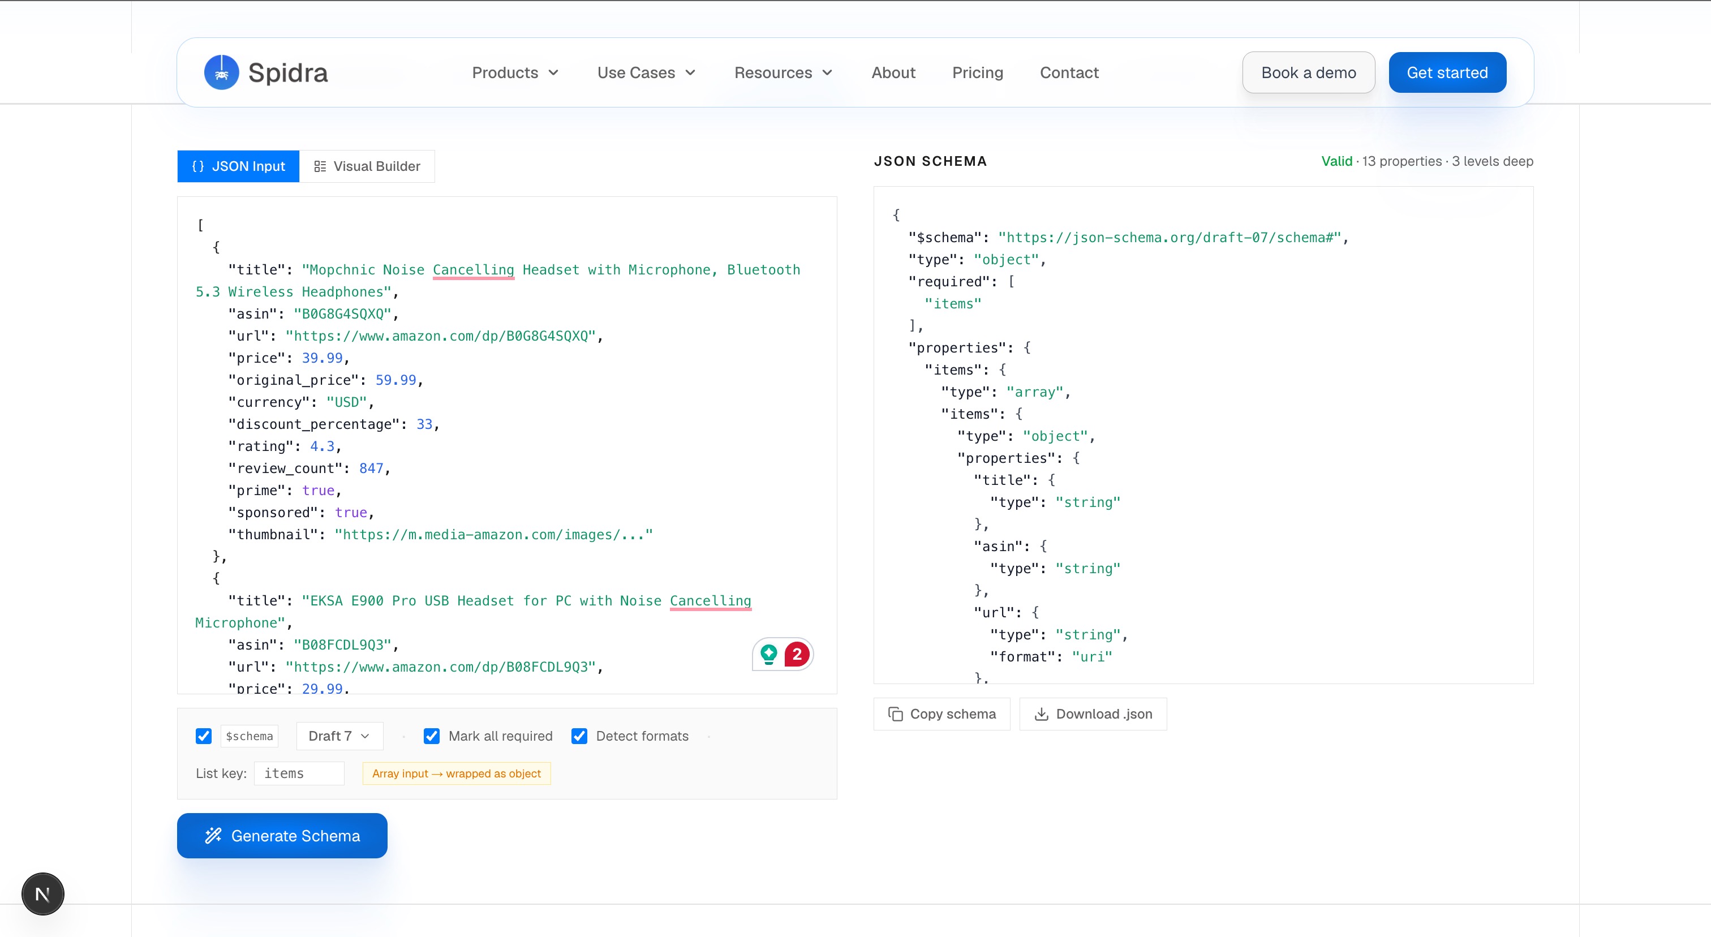Click the Array input wrapped as object notice

[x=456, y=773]
